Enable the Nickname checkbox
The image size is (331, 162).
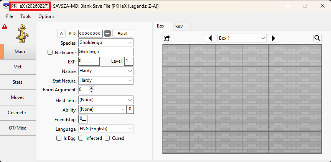tap(50, 52)
